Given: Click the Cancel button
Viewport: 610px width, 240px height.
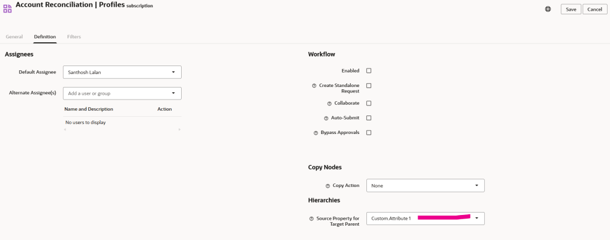Looking at the screenshot, I should click(595, 10).
